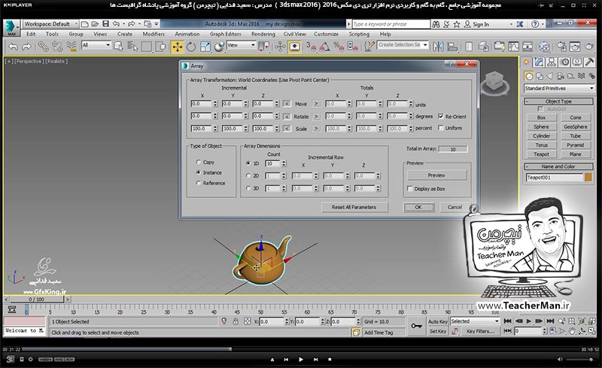Toggle the Percent Snap icon
The width and height of the screenshot is (602, 368).
[x=339, y=47]
